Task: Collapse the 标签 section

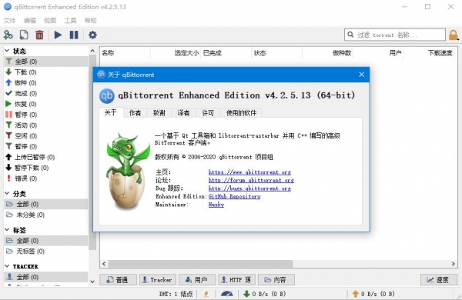Action: pos(7,230)
